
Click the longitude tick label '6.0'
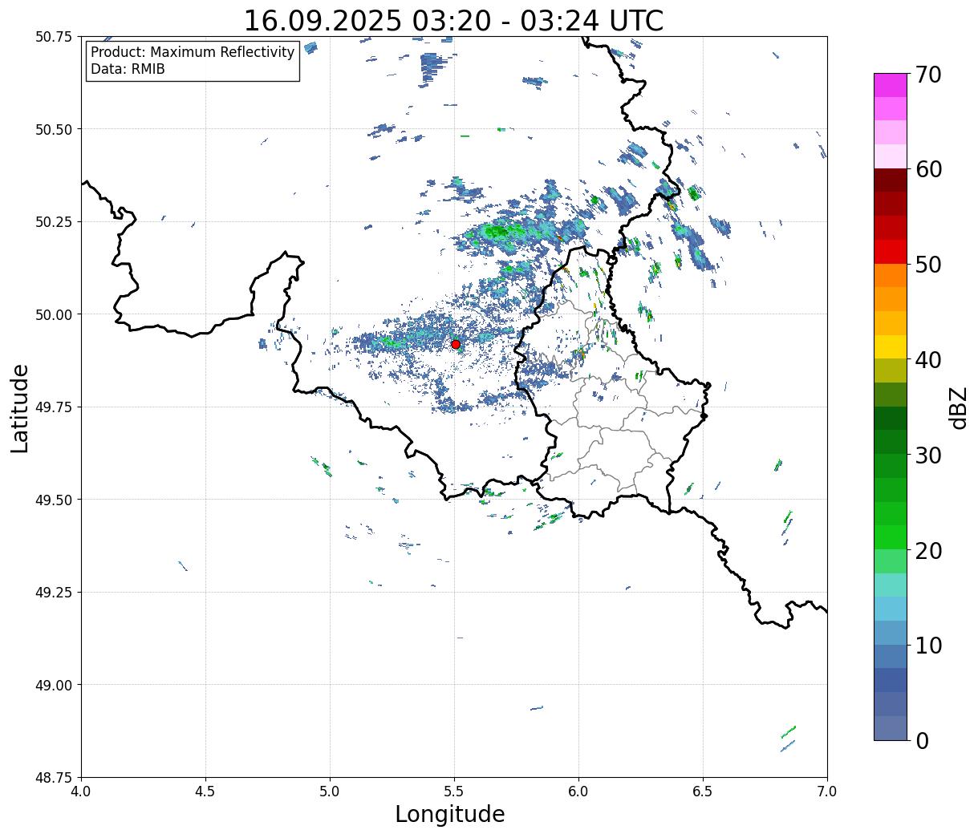578,791
